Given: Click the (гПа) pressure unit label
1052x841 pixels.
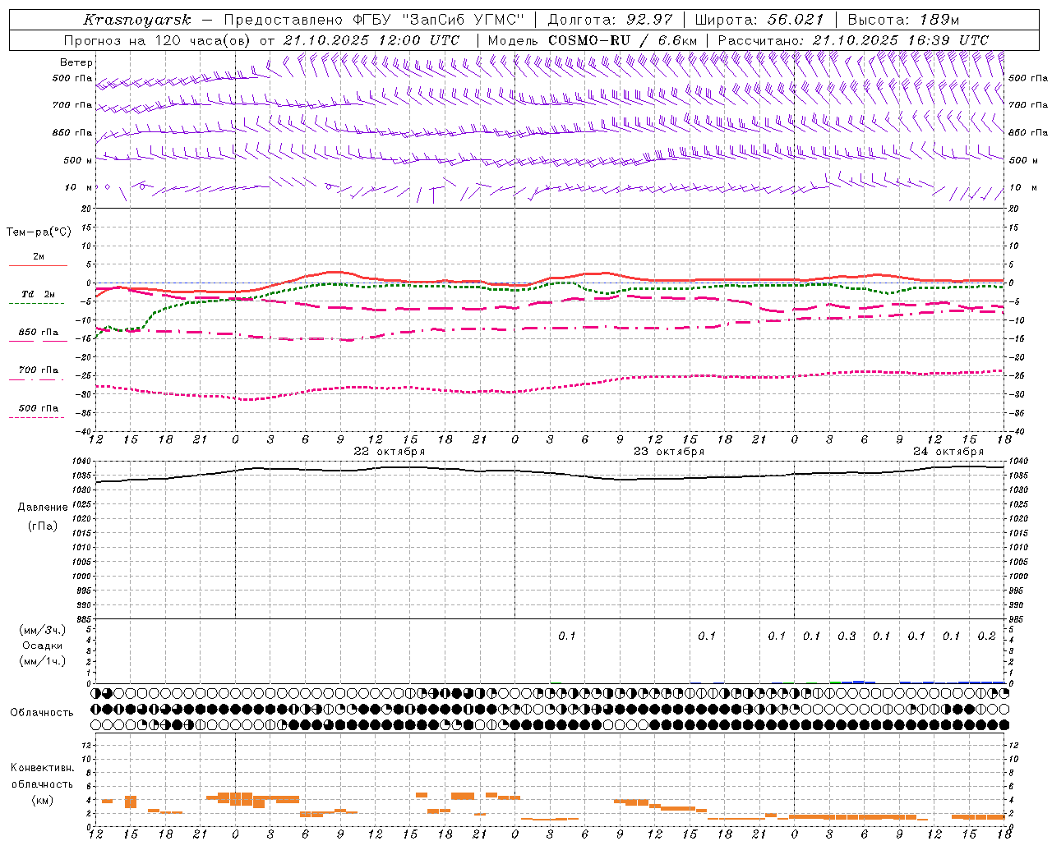Looking at the screenshot, I should [43, 526].
